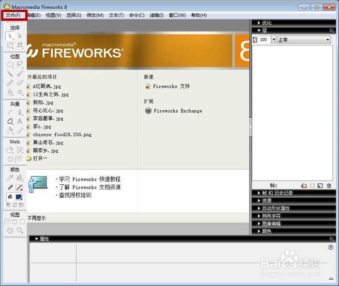This screenshot has height=286, width=339.
Task: Select the Crop tool
Action: (x=20, y=45)
